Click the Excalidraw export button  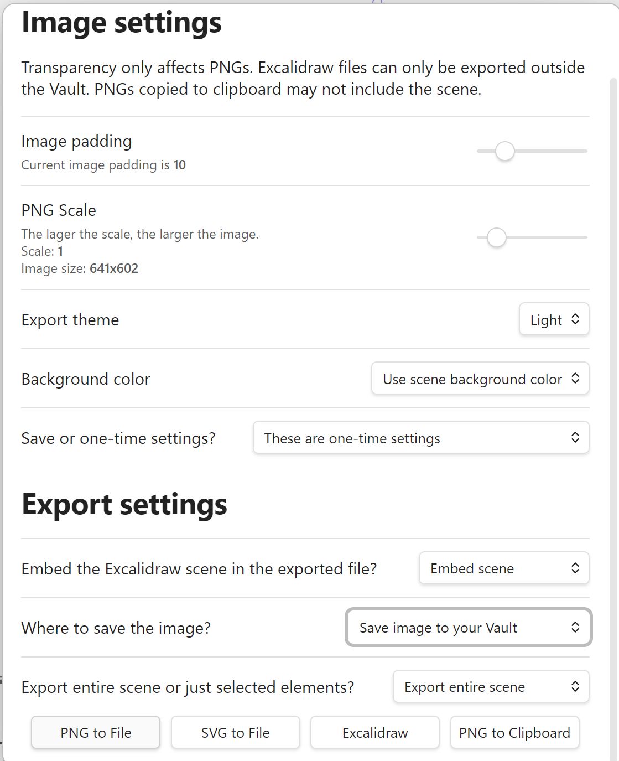(375, 732)
